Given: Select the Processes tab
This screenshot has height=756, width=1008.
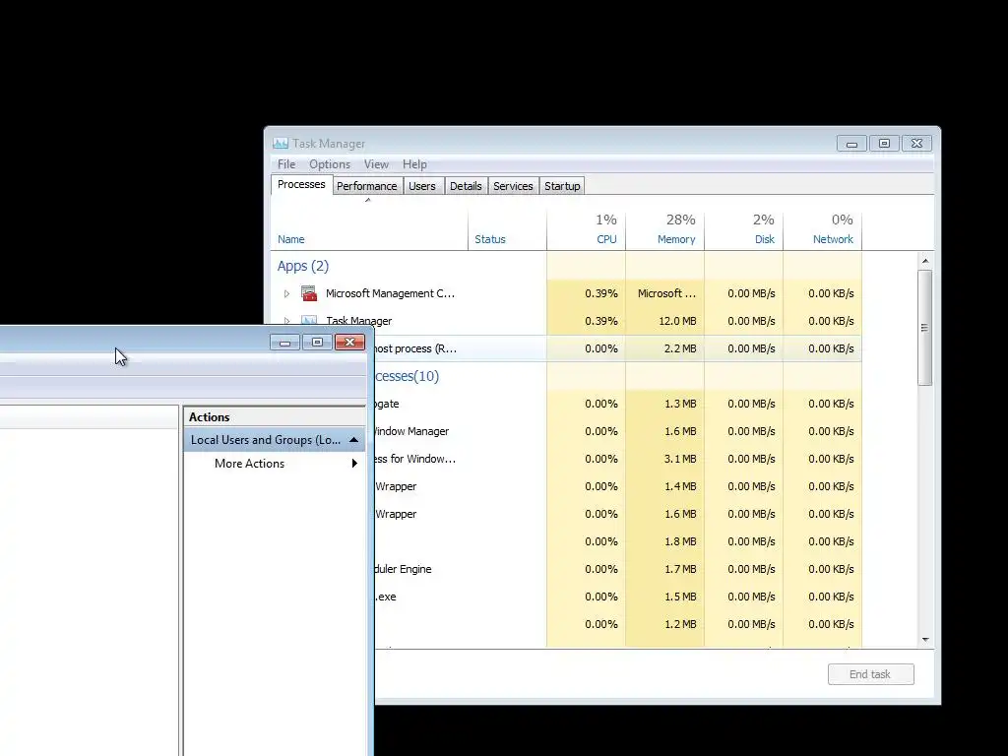Looking at the screenshot, I should [x=301, y=184].
